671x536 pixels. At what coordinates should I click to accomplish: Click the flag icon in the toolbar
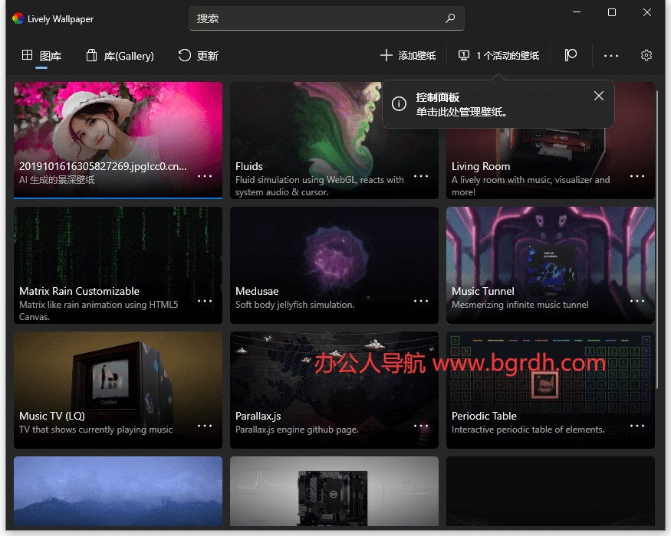tap(571, 55)
